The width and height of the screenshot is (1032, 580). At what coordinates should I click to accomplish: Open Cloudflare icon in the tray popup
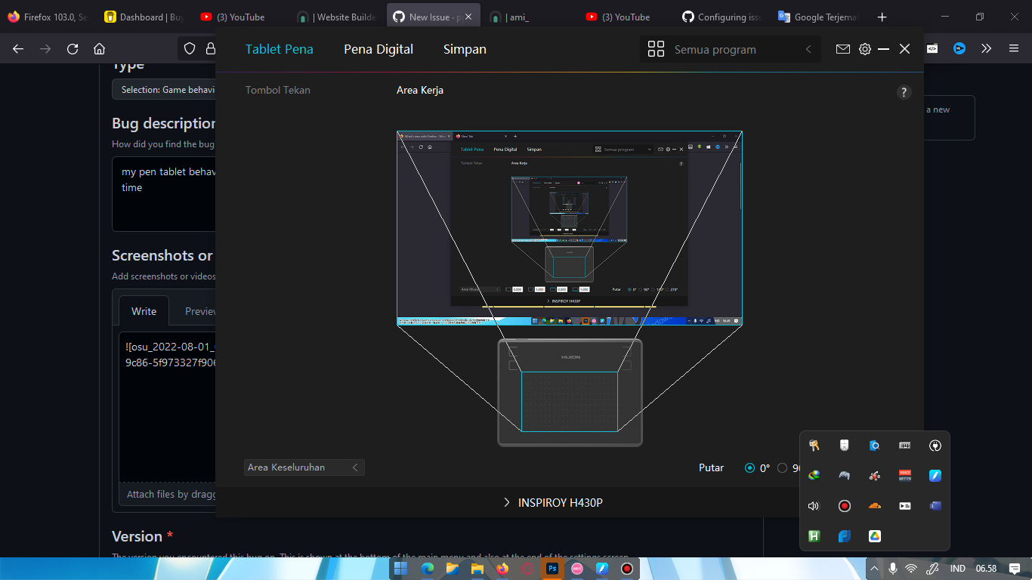tap(874, 505)
